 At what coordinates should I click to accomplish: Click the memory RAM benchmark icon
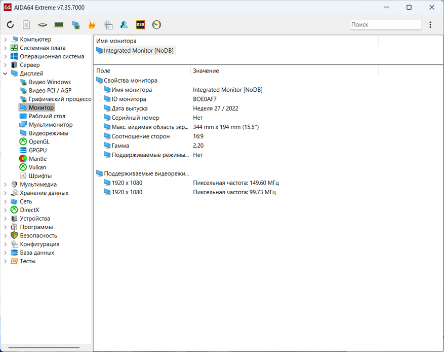(x=59, y=24)
